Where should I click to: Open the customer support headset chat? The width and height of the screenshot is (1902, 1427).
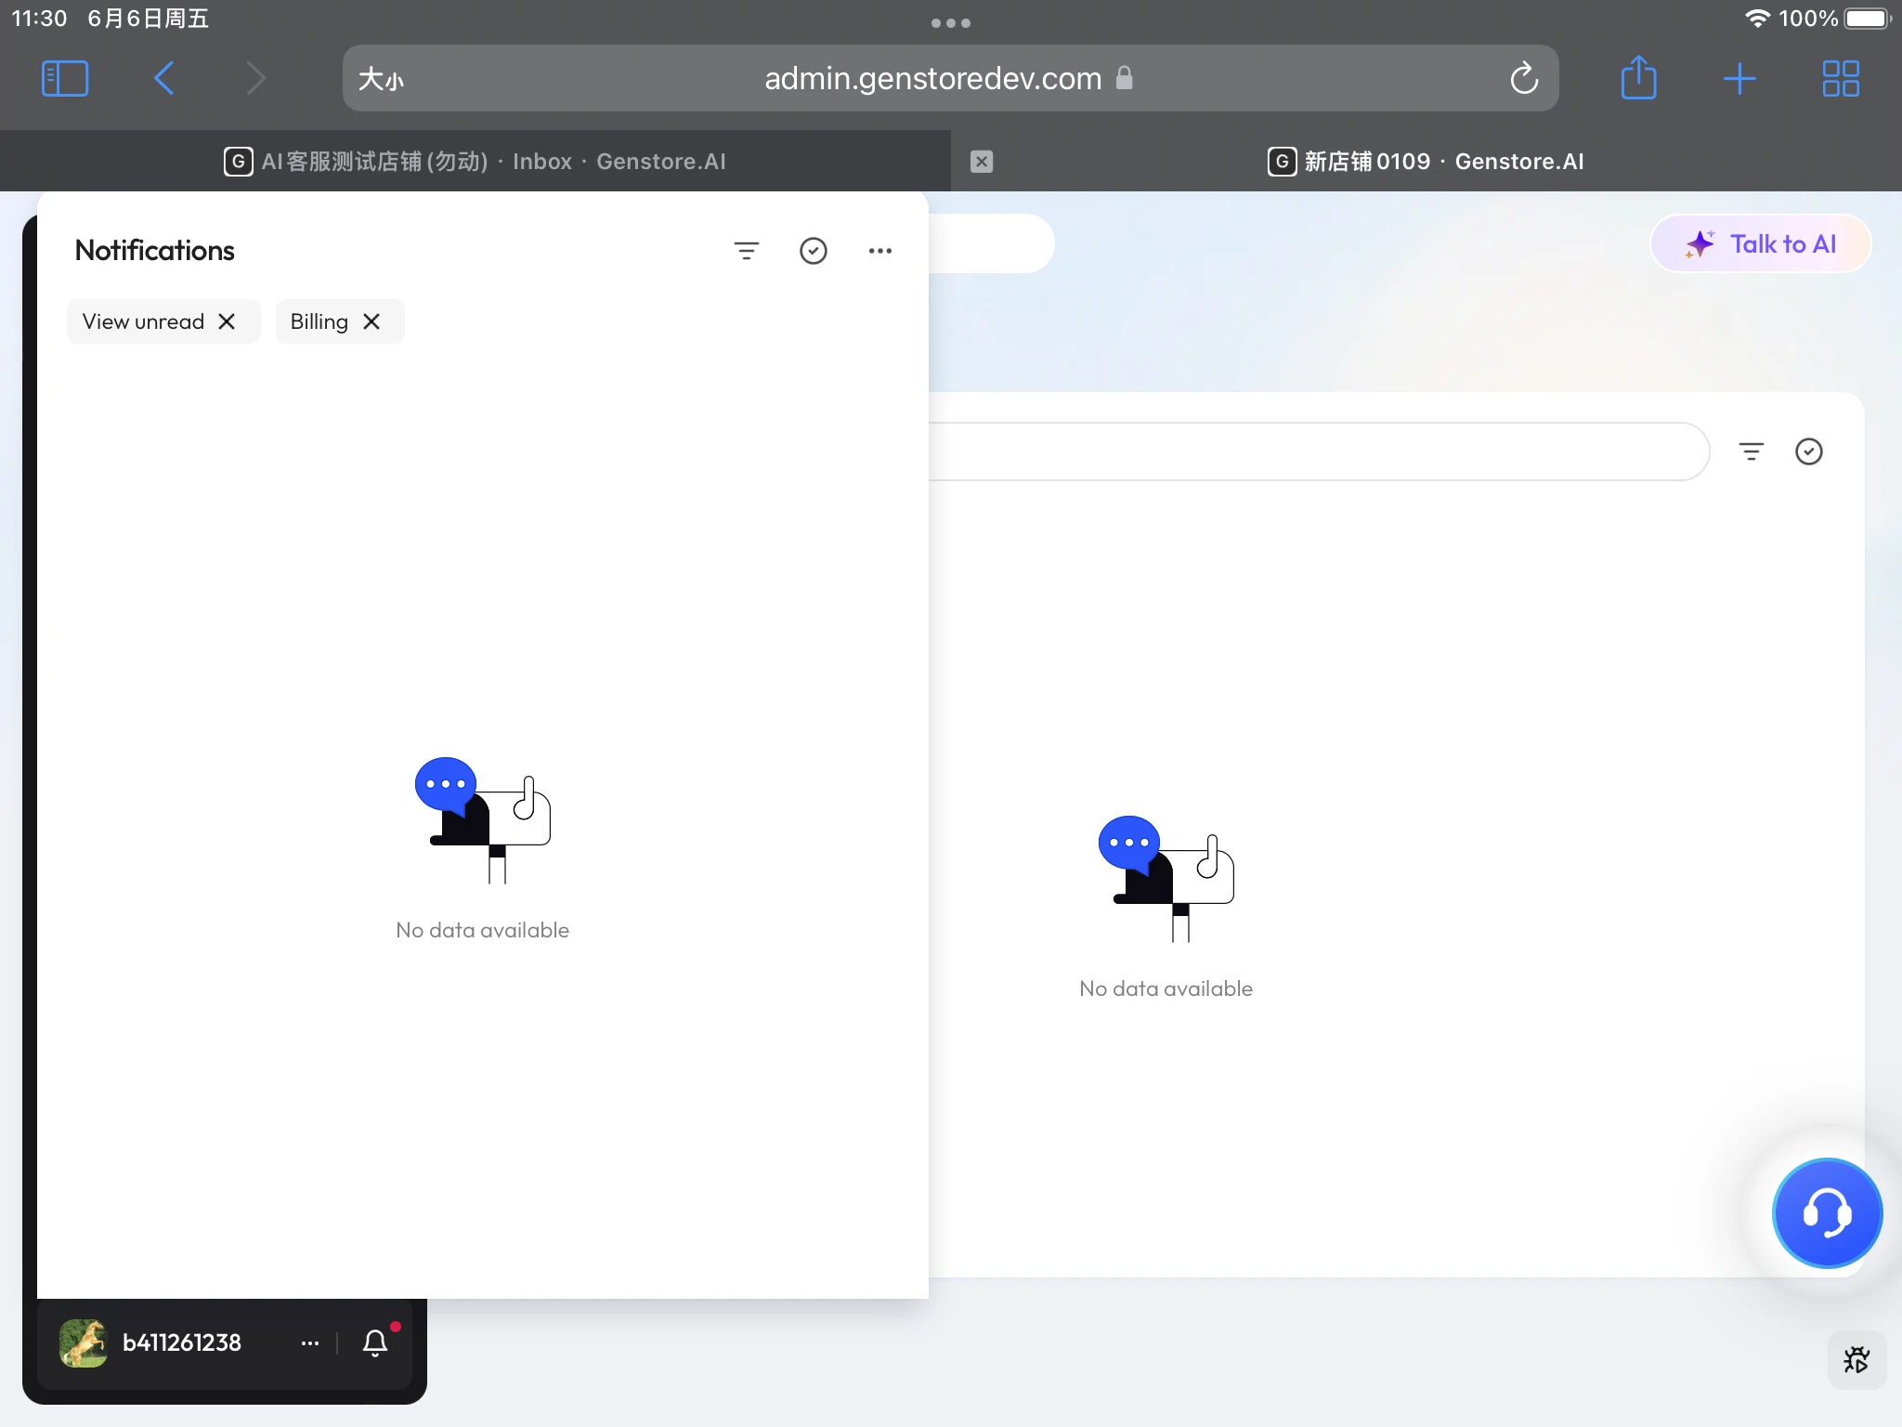[x=1828, y=1213]
